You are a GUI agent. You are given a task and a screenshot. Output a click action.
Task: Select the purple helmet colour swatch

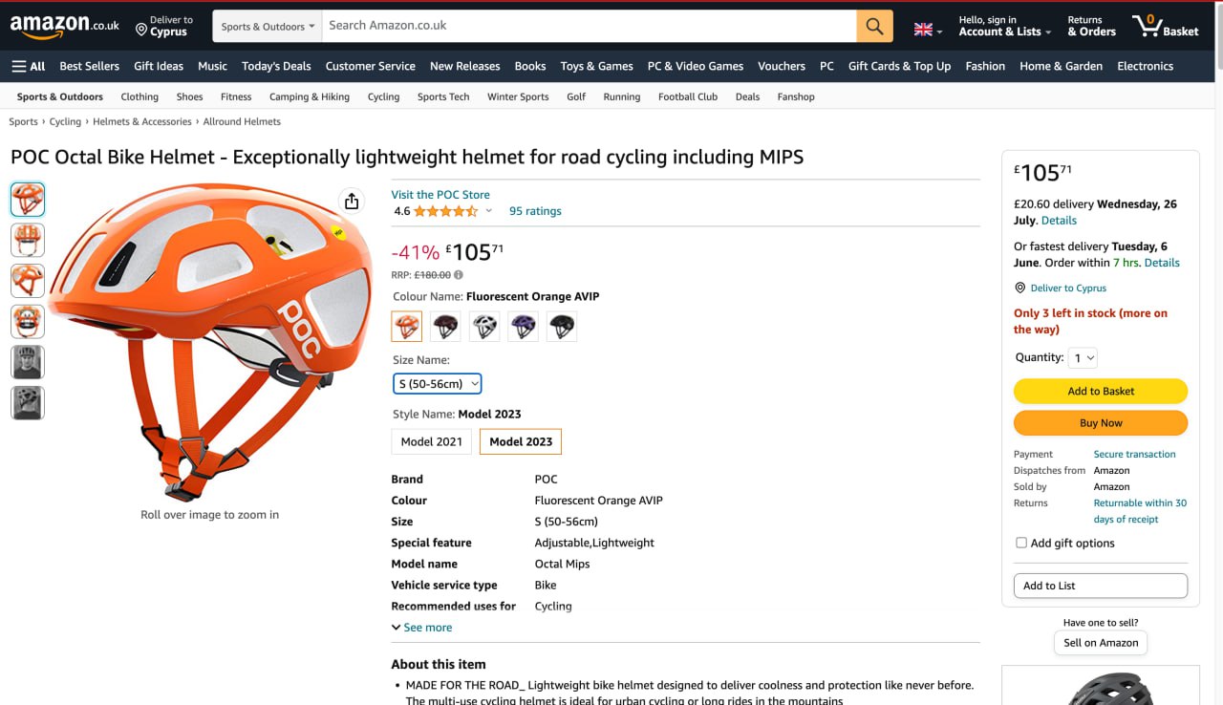pyautogui.click(x=523, y=327)
